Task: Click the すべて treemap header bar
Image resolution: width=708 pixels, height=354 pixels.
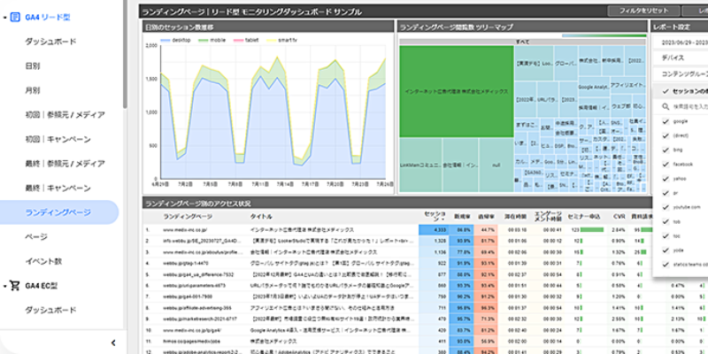Action: (522, 42)
